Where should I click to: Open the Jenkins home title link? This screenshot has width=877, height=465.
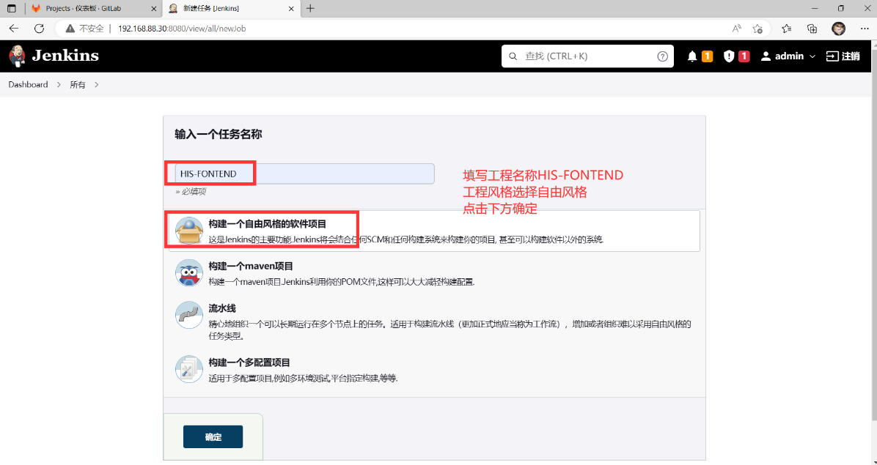click(65, 56)
